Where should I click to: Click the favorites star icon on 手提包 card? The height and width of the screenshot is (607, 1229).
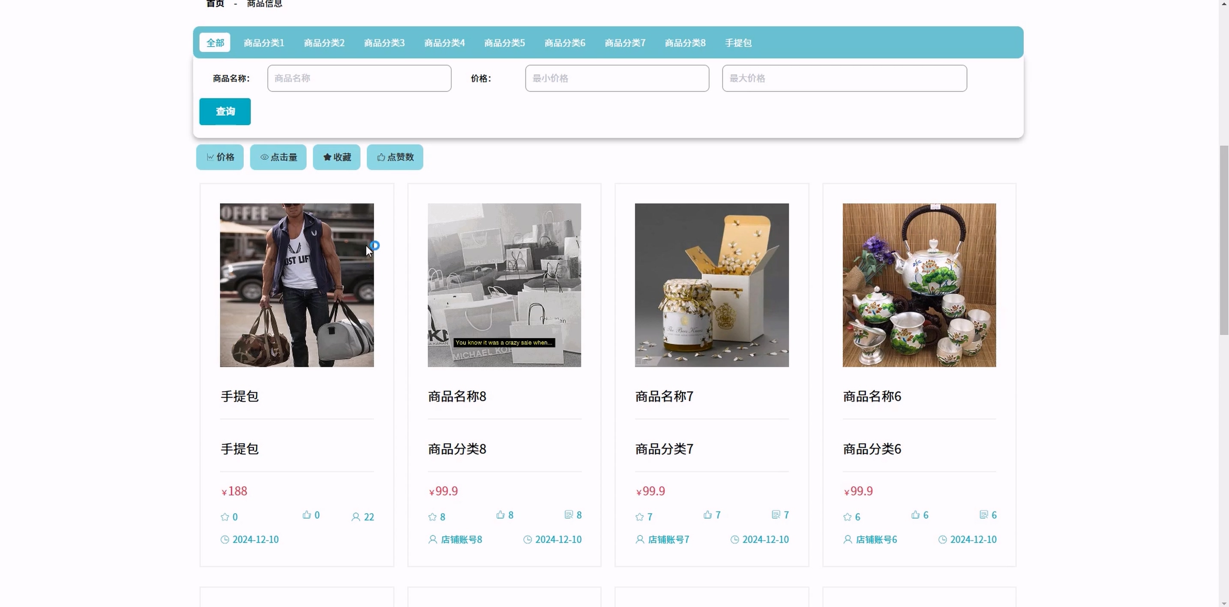coord(225,517)
